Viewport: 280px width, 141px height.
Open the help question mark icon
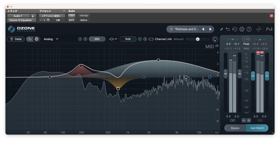pyautogui.click(x=249, y=29)
